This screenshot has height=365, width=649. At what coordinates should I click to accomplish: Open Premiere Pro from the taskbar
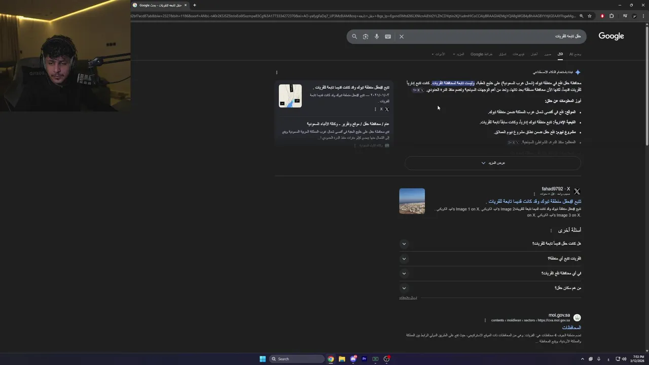[364, 359]
